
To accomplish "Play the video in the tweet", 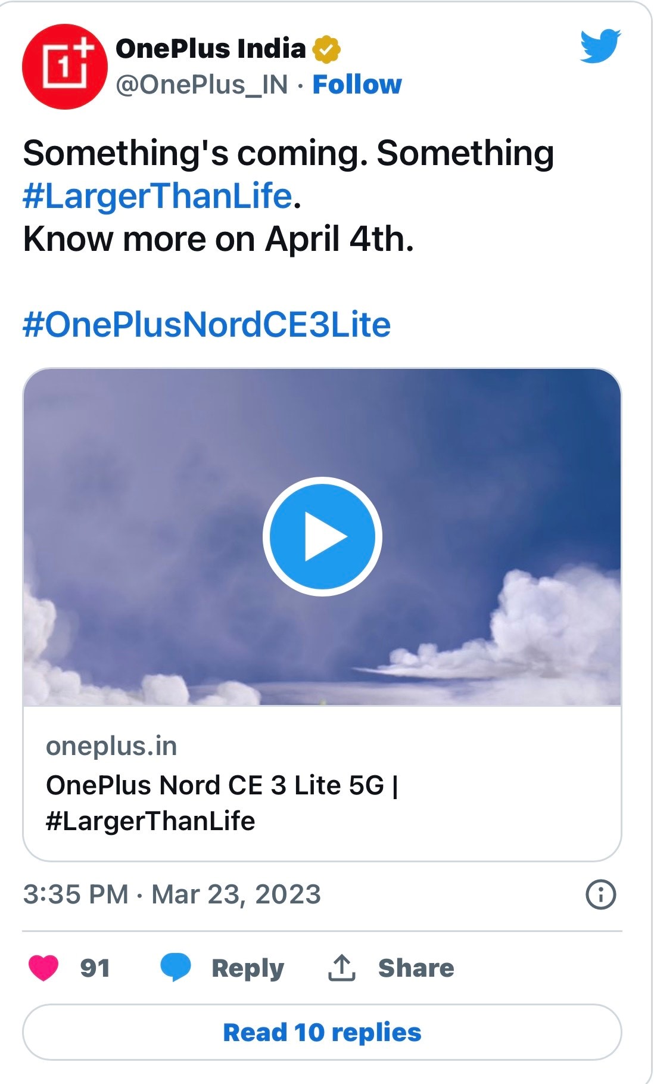I will coord(322,536).
